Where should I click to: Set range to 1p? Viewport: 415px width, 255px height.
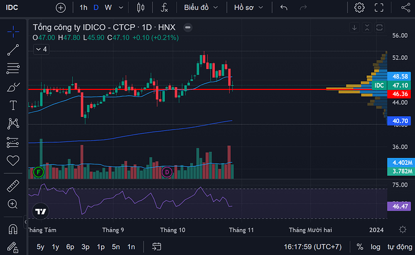(100, 247)
